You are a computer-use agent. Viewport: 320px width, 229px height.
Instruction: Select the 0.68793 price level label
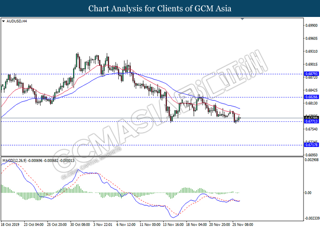[x=311, y=74]
